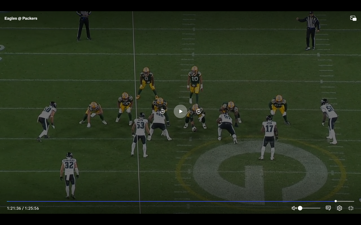Enable picture-in-picture mode
Viewport: 361px width, 225px height.
point(353,18)
